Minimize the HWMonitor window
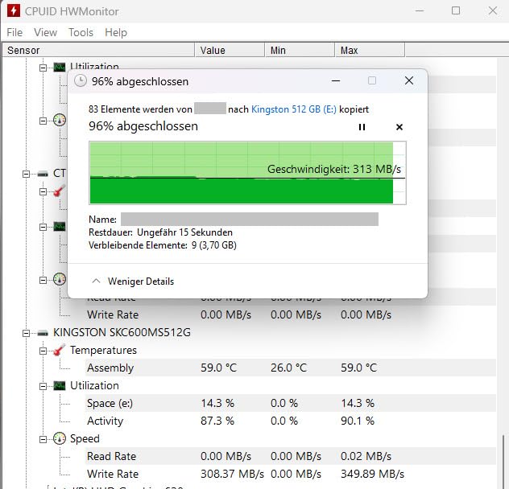Screen dimensions: 509x489 (420, 10)
